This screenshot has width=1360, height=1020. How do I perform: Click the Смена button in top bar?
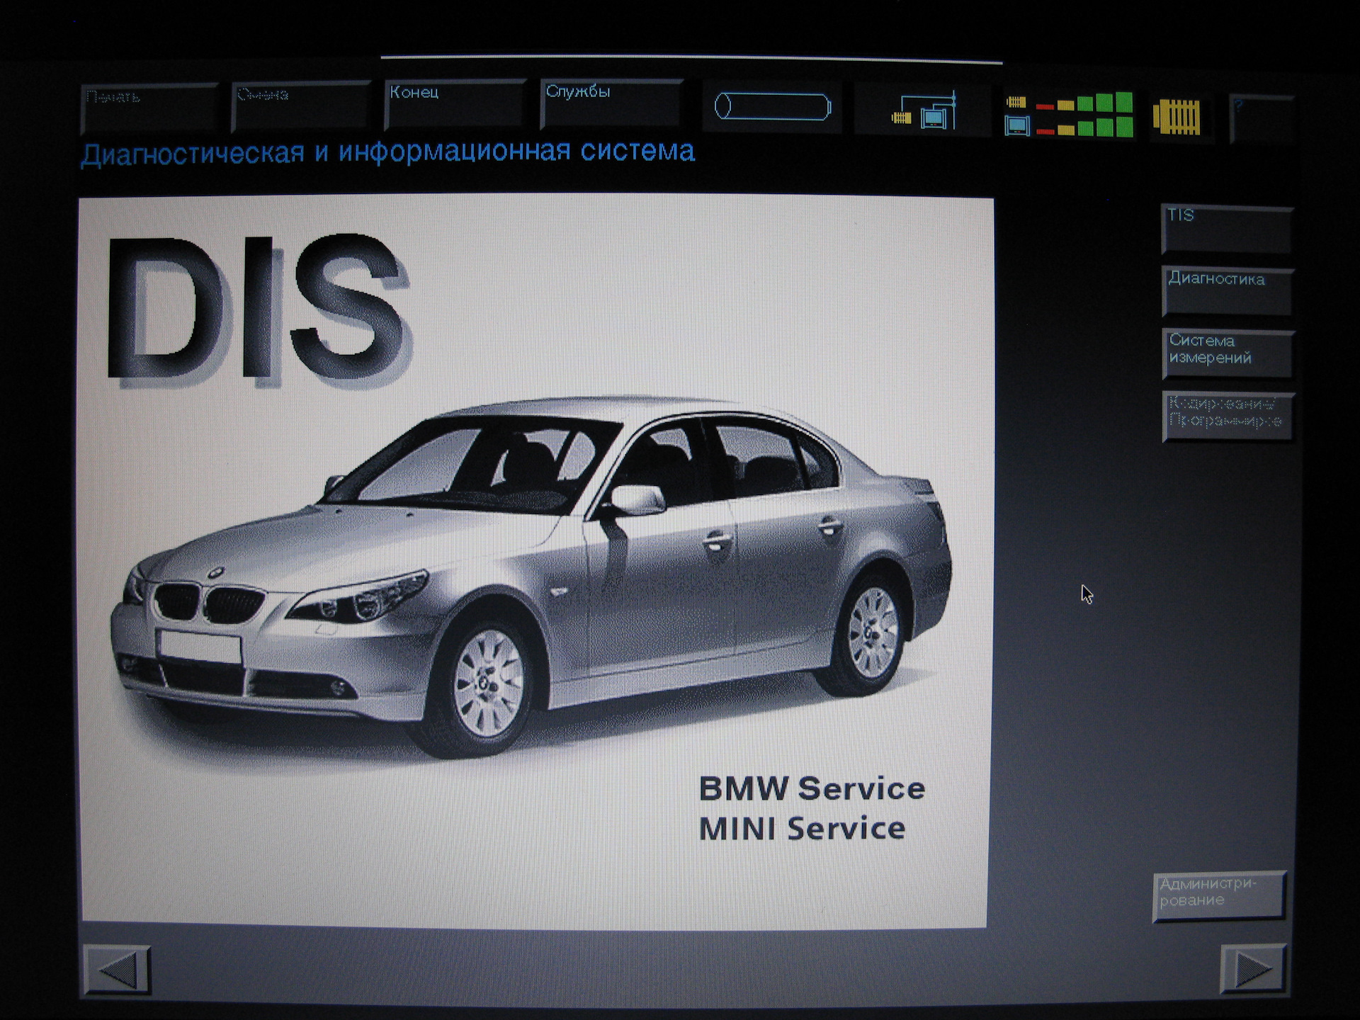coord(301,106)
